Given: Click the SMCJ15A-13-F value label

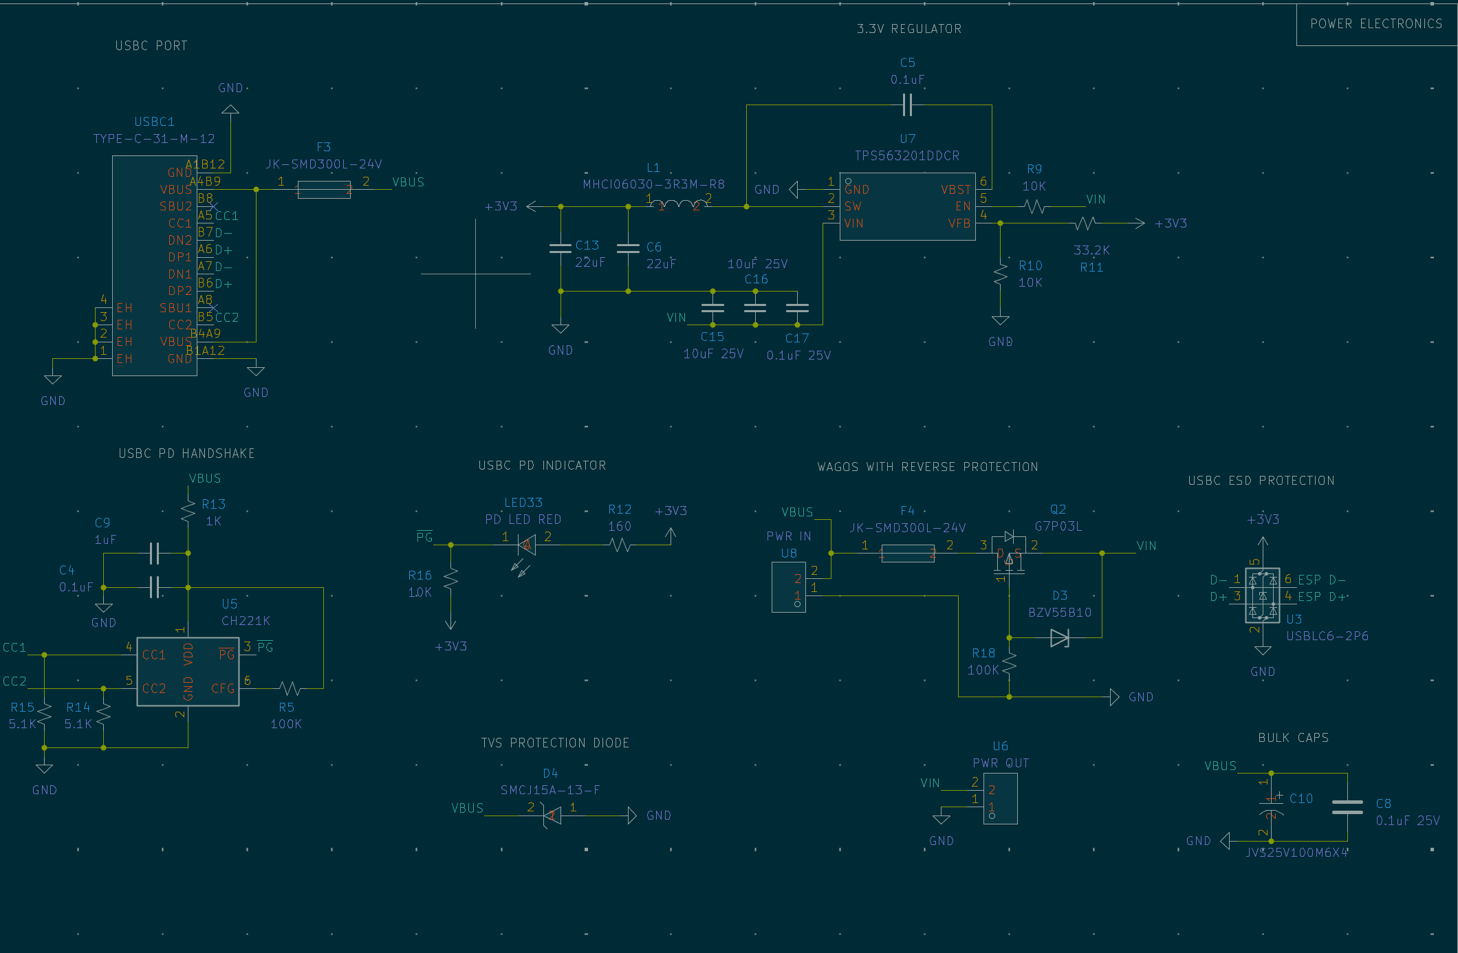Looking at the screenshot, I should tap(550, 790).
